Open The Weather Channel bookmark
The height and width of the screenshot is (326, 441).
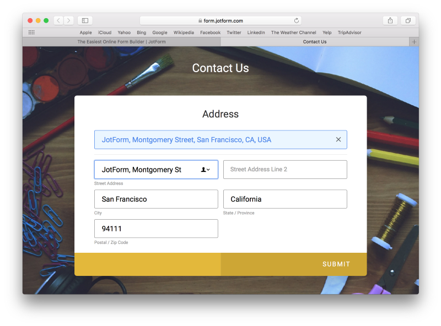(x=293, y=32)
